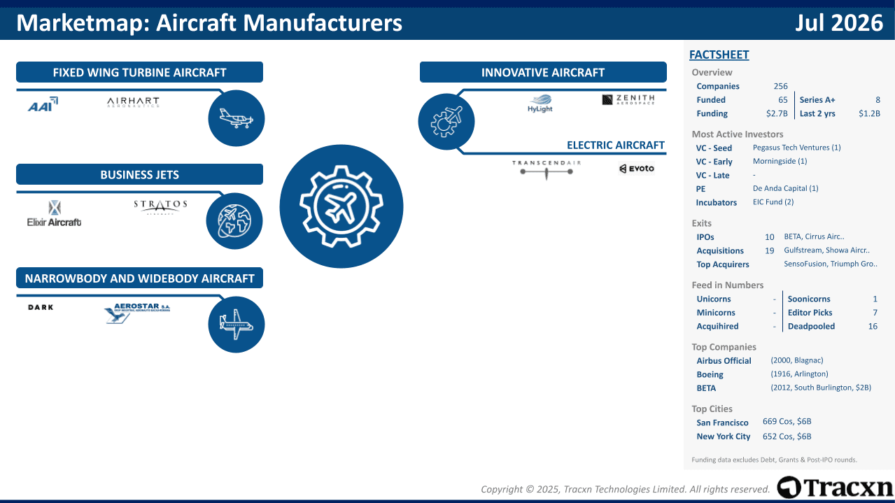895x503 pixels.
Task: Select the Electric Aircraft subcategory label
Action: (x=616, y=146)
